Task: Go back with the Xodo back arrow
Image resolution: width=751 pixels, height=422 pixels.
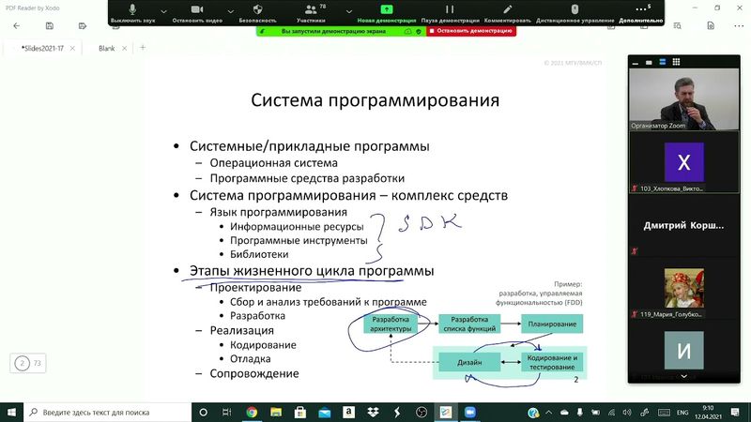Action: (x=17, y=26)
